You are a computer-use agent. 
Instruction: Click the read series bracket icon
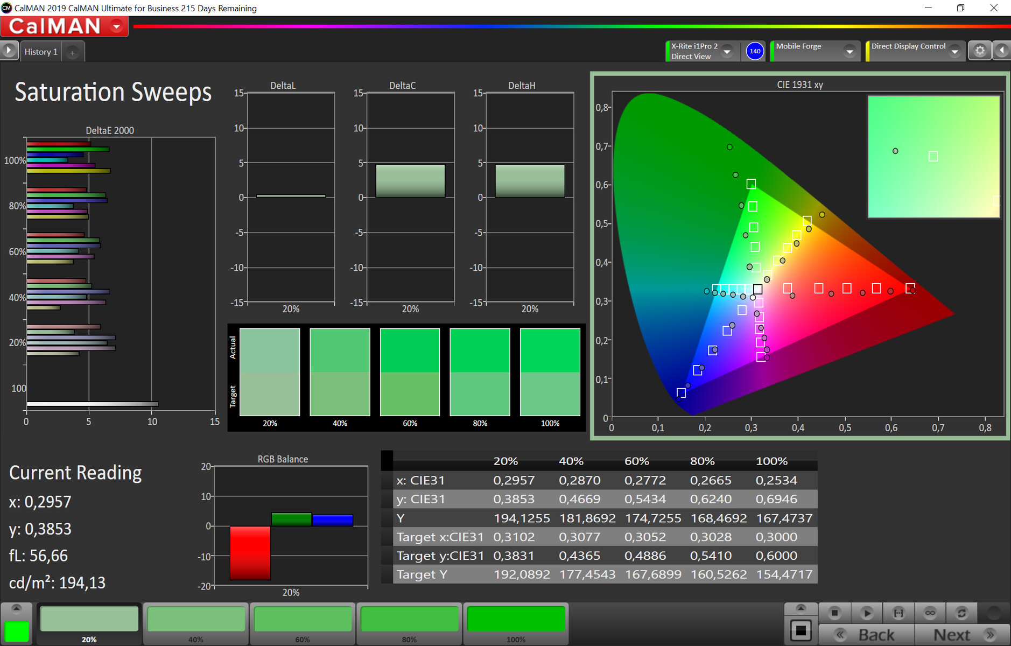(898, 613)
